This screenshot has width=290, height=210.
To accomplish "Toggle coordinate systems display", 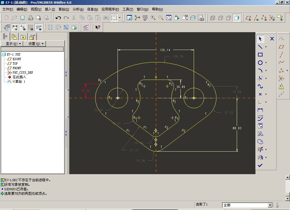I will pyautogui.click(x=272, y=18).
